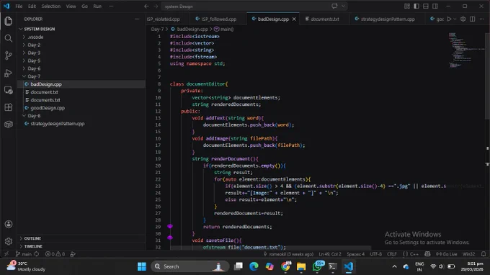Open Windows Start menu
This screenshot has height=275, width=490.
141,266
